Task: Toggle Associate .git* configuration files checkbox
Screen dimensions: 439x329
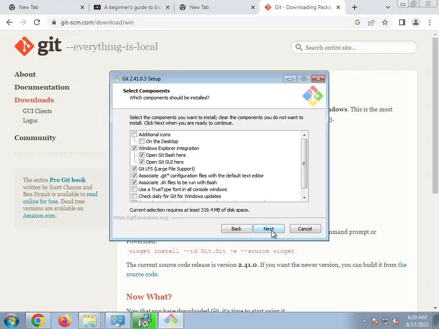Action: tap(134, 176)
